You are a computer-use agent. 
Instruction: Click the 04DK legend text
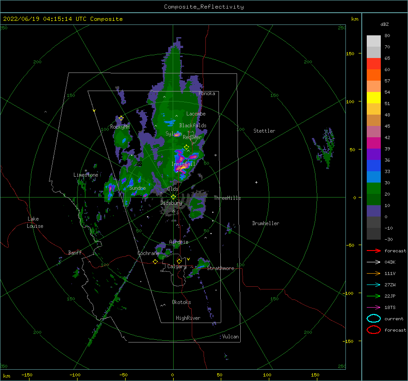coord(390,262)
